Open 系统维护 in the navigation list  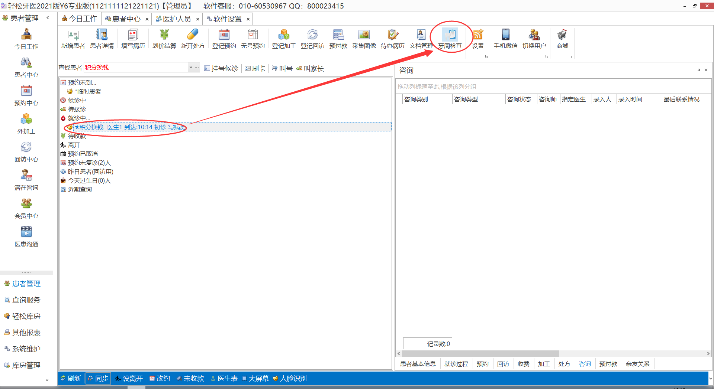coord(22,349)
